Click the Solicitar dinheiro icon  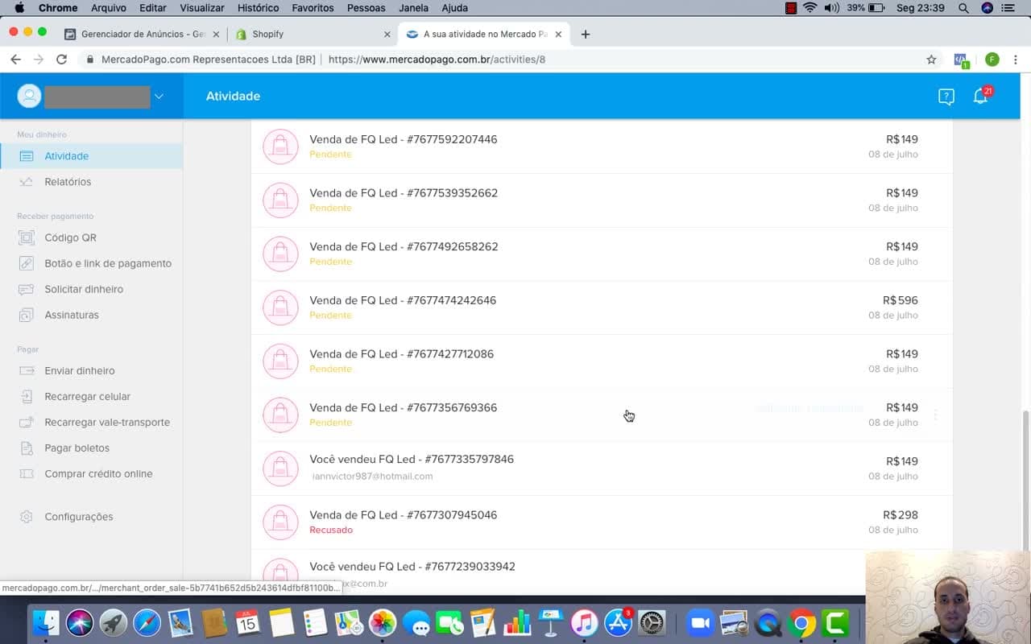click(x=27, y=289)
